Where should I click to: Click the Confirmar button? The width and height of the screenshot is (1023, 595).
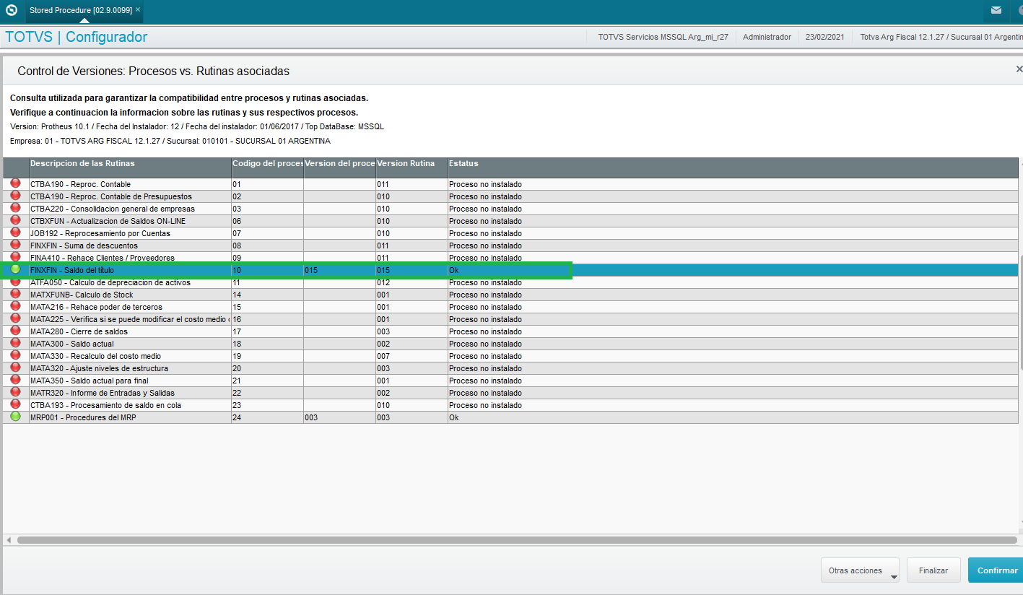point(997,570)
